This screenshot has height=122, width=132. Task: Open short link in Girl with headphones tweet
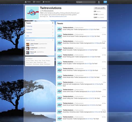97,84
